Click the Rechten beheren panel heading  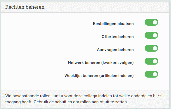25,7
